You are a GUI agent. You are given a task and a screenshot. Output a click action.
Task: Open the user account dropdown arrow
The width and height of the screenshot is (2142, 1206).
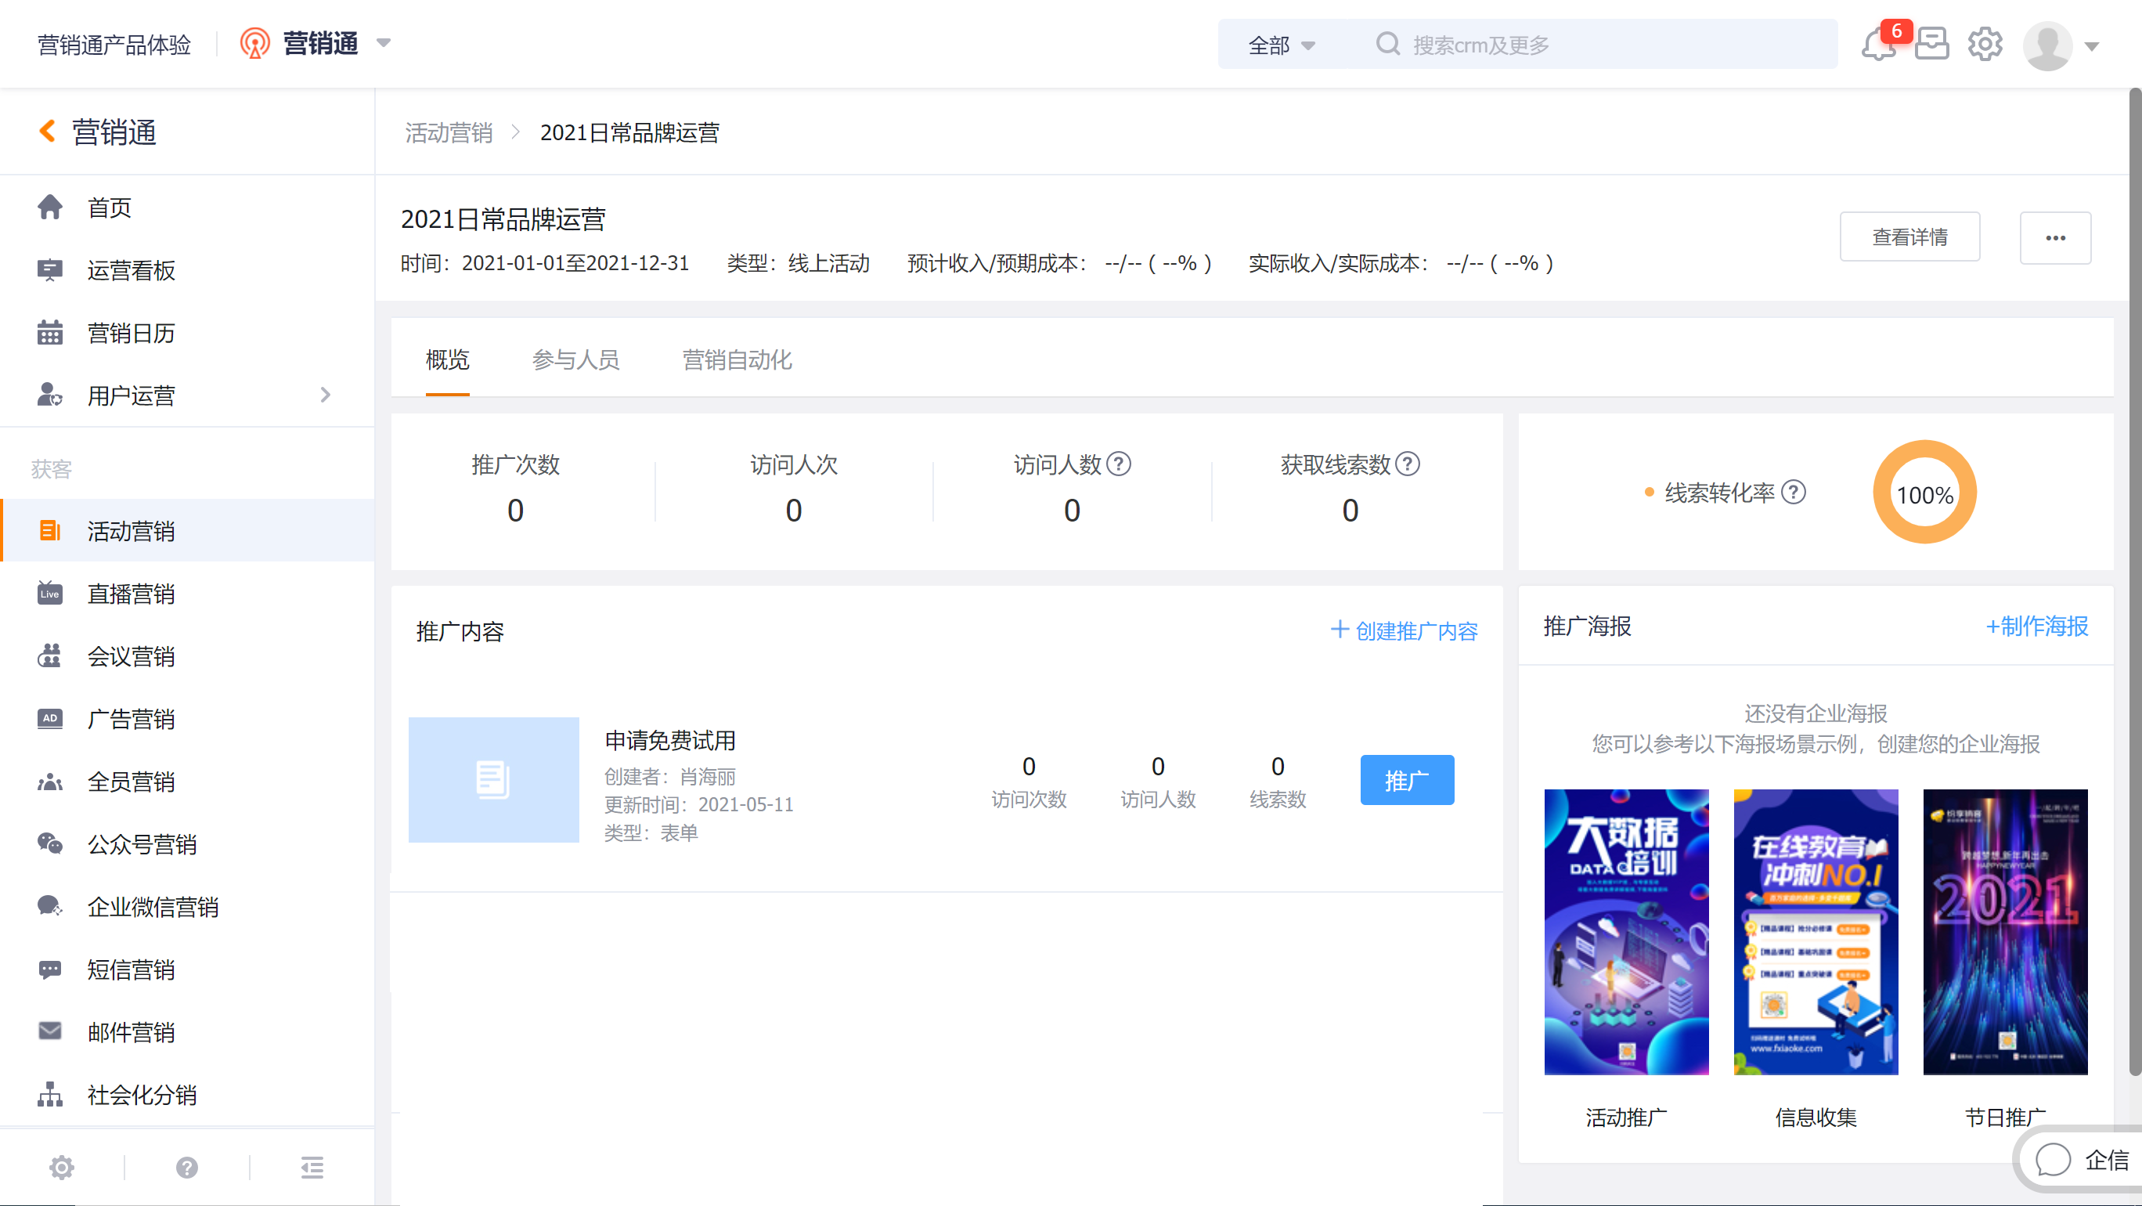point(2092,46)
